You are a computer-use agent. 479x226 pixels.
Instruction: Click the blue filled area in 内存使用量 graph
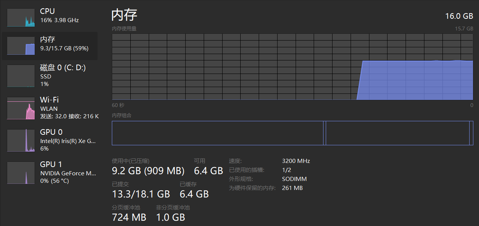tap(414, 81)
